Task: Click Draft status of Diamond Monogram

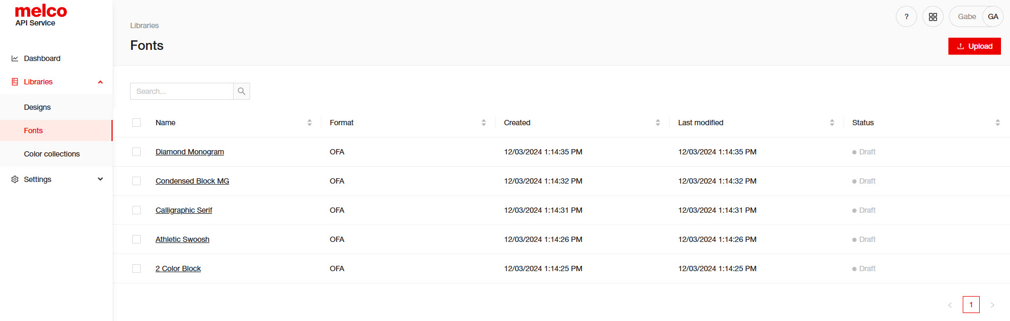Action: [x=864, y=152]
